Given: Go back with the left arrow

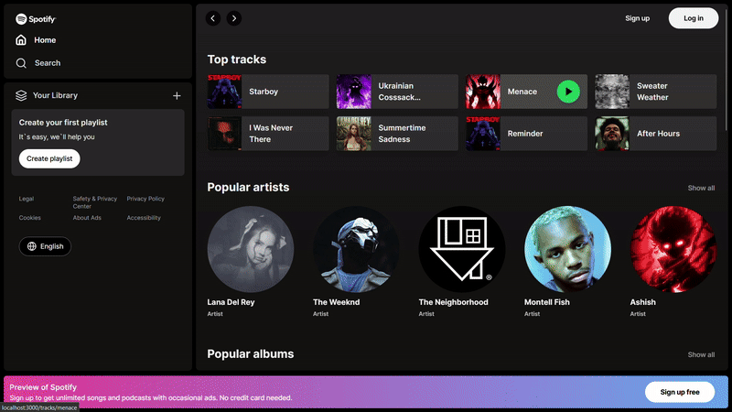Looking at the screenshot, I should point(213,18).
